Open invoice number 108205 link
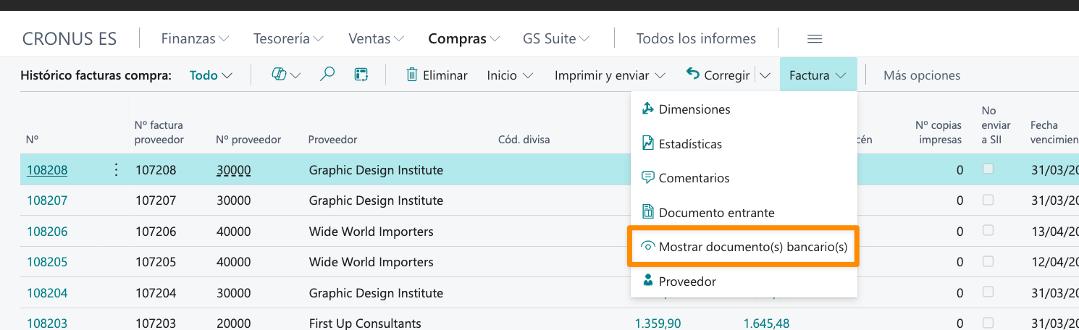 point(47,262)
